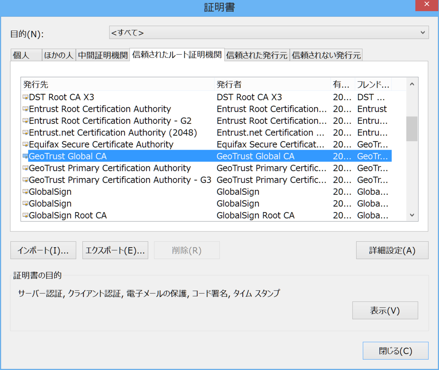This screenshot has height=370, width=439.
Task: Select Equifax Secure Certificate Authority row
Action: click(x=207, y=144)
